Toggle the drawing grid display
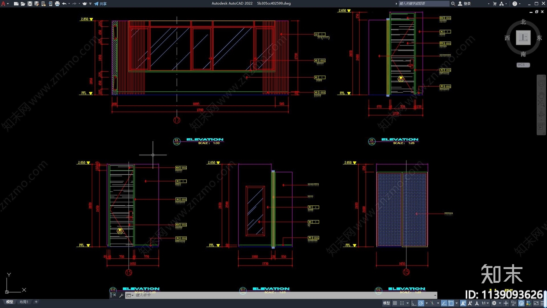Image resolution: width=547 pixels, height=308 pixels. pos(395,303)
